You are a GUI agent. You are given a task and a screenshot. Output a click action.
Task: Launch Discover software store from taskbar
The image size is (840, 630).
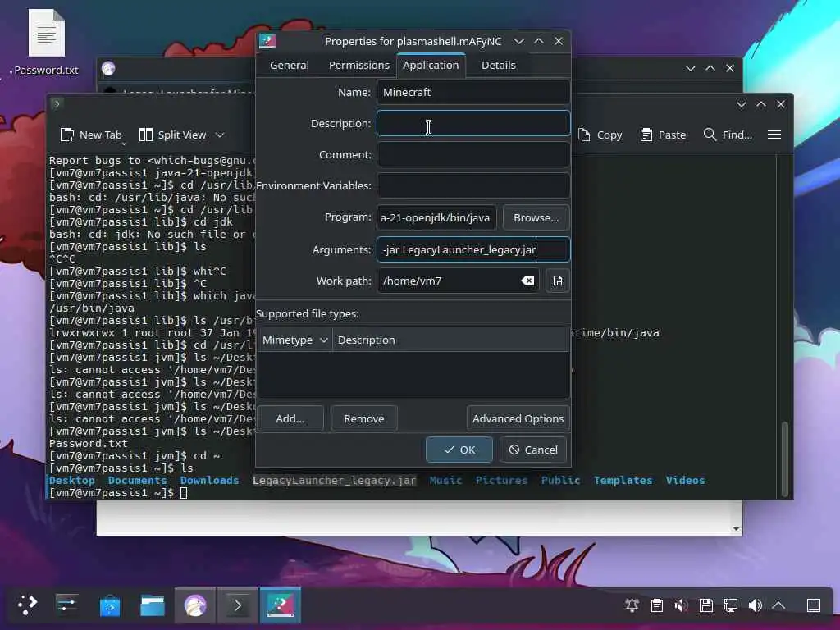[110, 605]
